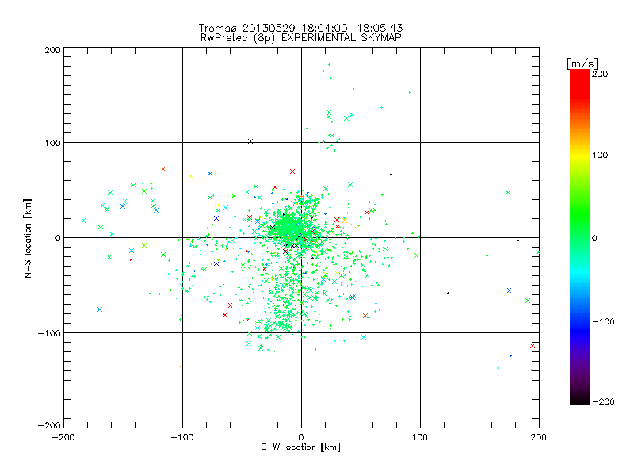634x476 pixels.
Task: Pick the black bottom of the colorbar
Action: (580, 400)
